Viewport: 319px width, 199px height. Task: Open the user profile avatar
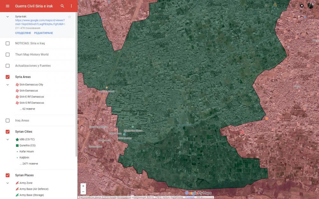tap(310, 5)
